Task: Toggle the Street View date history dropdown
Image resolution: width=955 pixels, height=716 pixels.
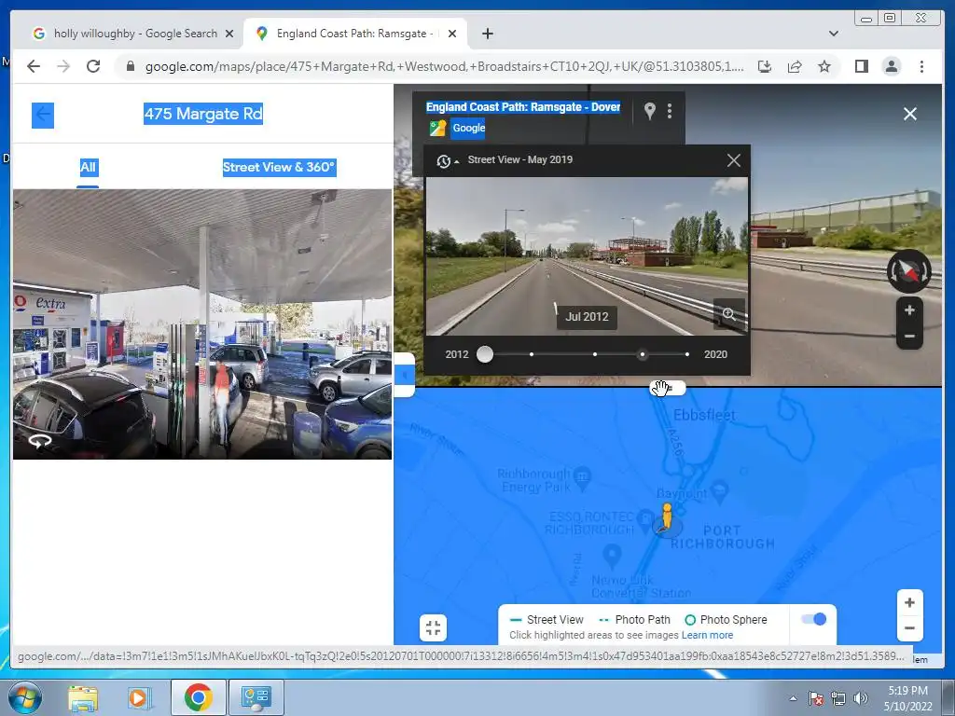Action: (447, 160)
